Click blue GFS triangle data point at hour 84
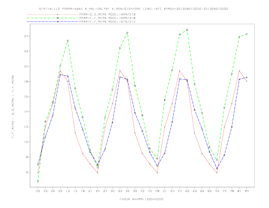 pyautogui.click(x=247, y=77)
